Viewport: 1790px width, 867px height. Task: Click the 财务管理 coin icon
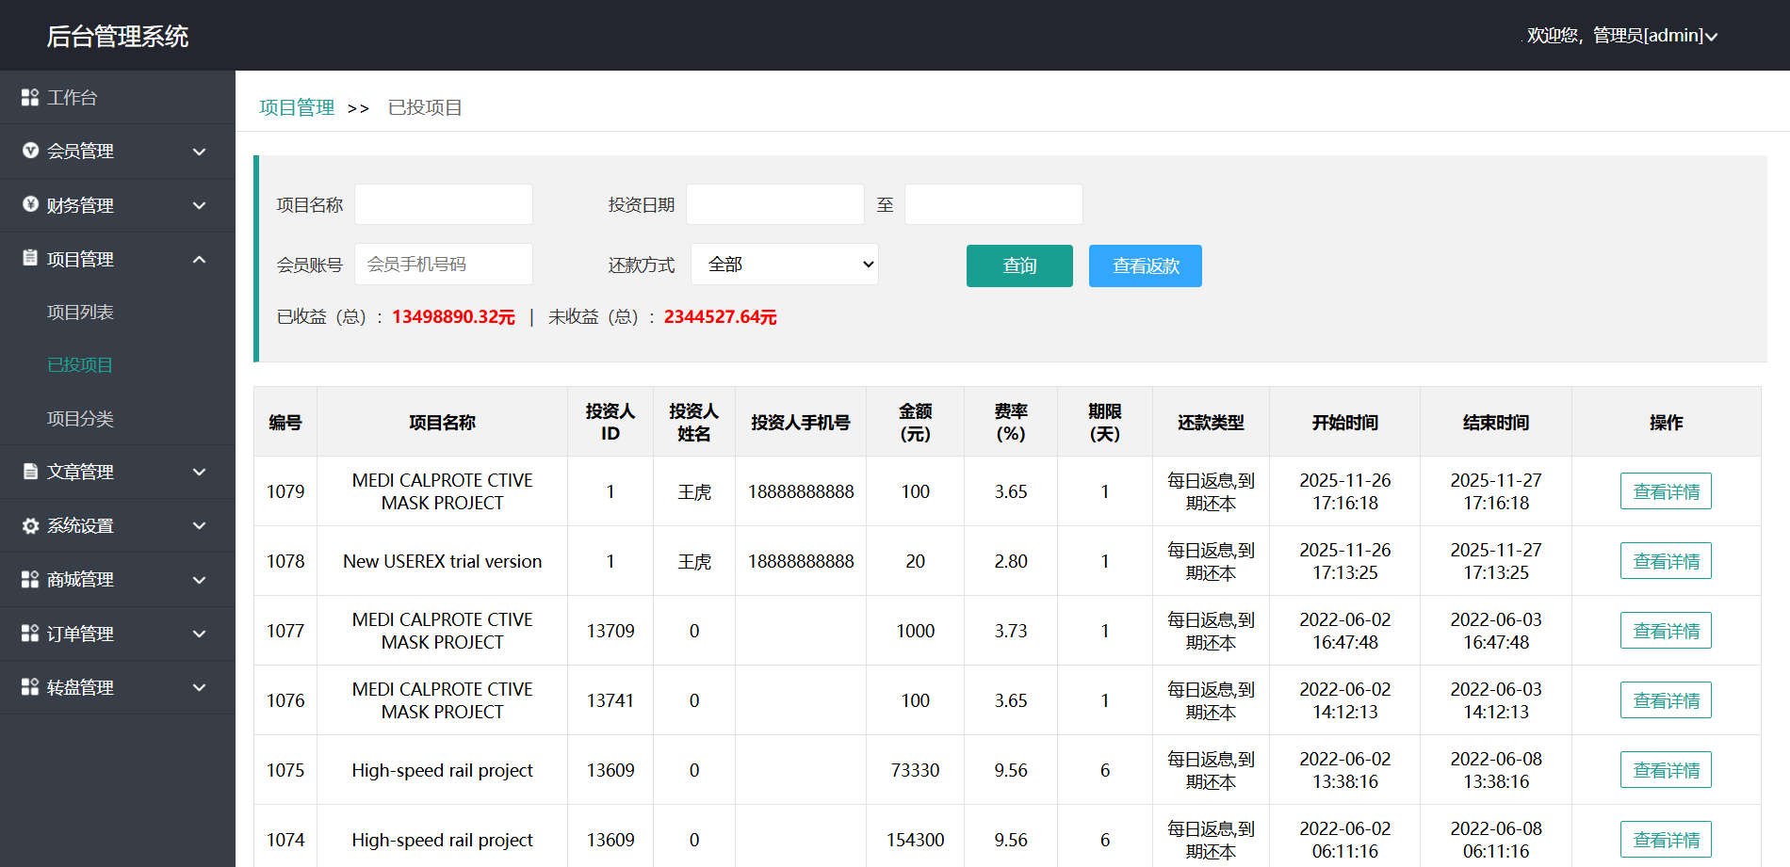point(30,204)
